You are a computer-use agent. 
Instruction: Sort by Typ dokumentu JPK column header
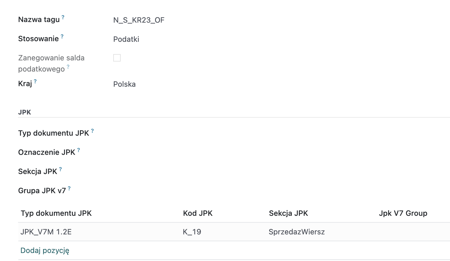point(56,213)
